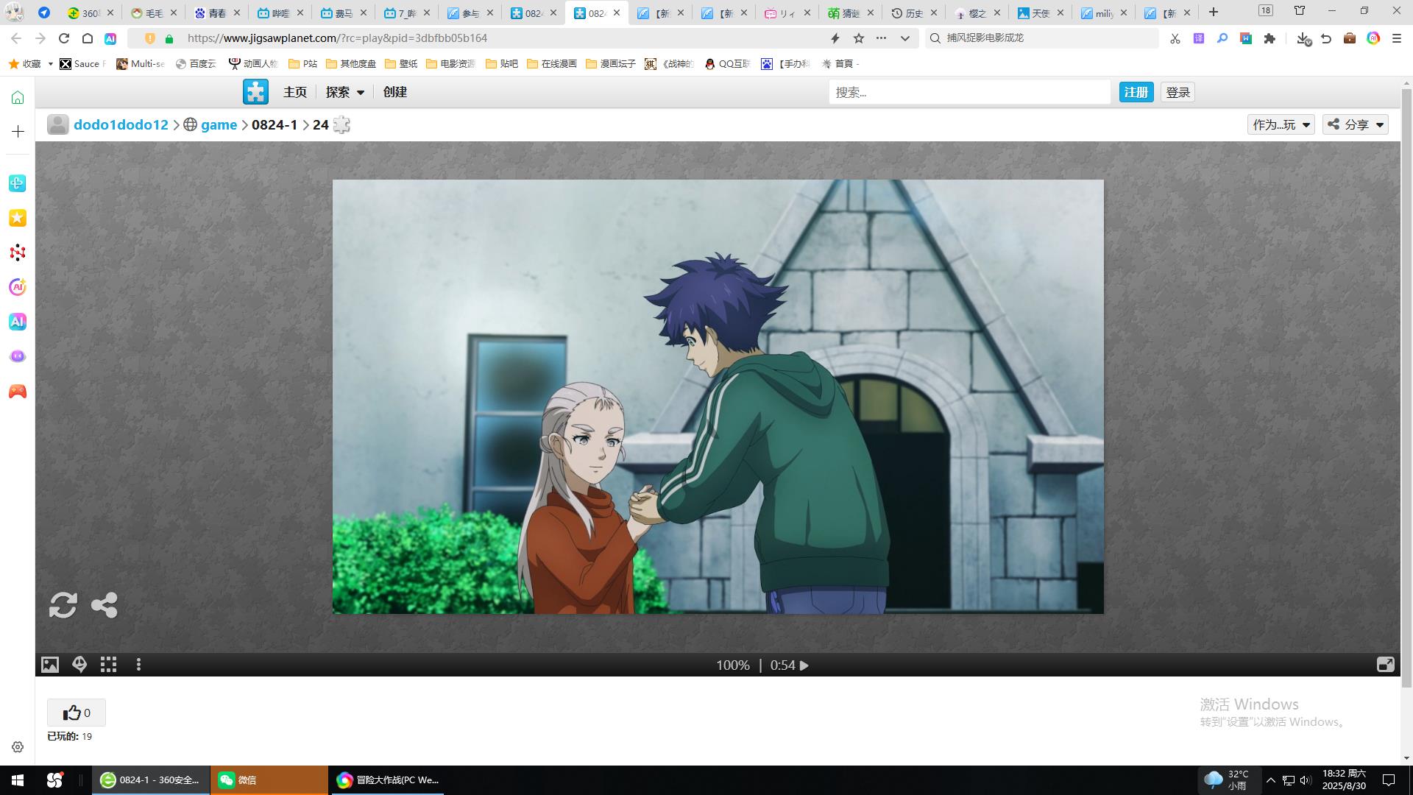The image size is (1413, 795).
Task: Switch to the 青春 tab
Action: 217,13
